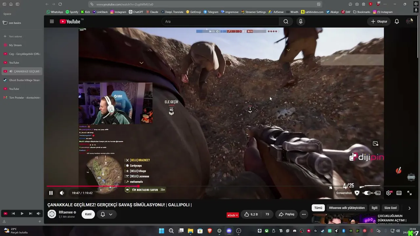Open Windows taskbar search
This screenshot has height=236, width=420.
point(171,231)
